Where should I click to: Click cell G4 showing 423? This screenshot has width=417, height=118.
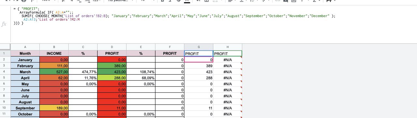click(x=199, y=72)
